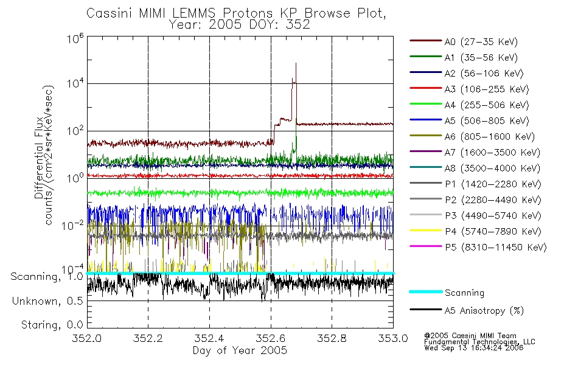Click the plot title 'Cassini MIMI LEMMS Protons KP Browse Plot'
The width and height of the screenshot is (578, 365).
pyautogui.click(x=236, y=13)
